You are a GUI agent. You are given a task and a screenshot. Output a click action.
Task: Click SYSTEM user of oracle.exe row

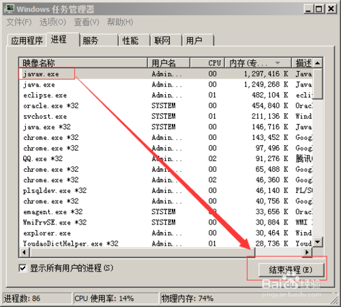pyautogui.click(x=164, y=106)
